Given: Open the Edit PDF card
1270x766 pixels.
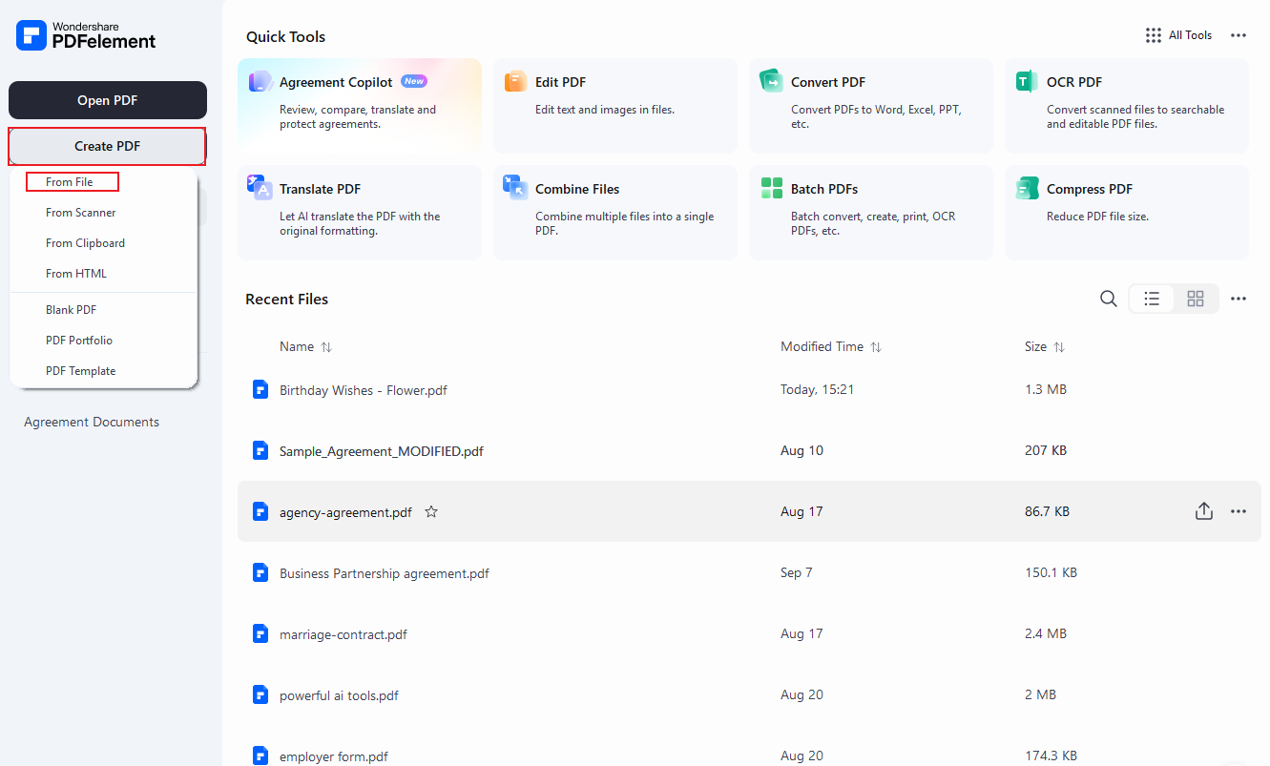Looking at the screenshot, I should coord(615,106).
